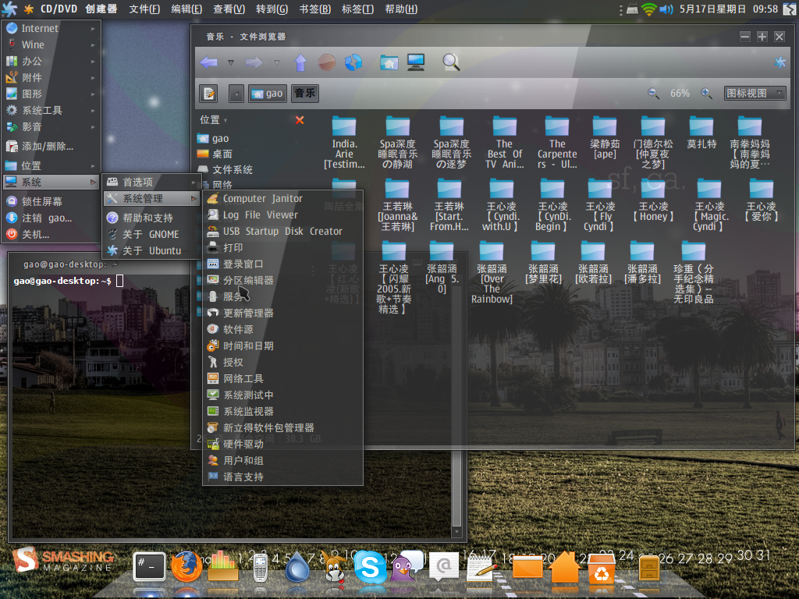Viewport: 799px width, 599px height.
Task: Open the notepad text editor in the dock
Action: 481,568
